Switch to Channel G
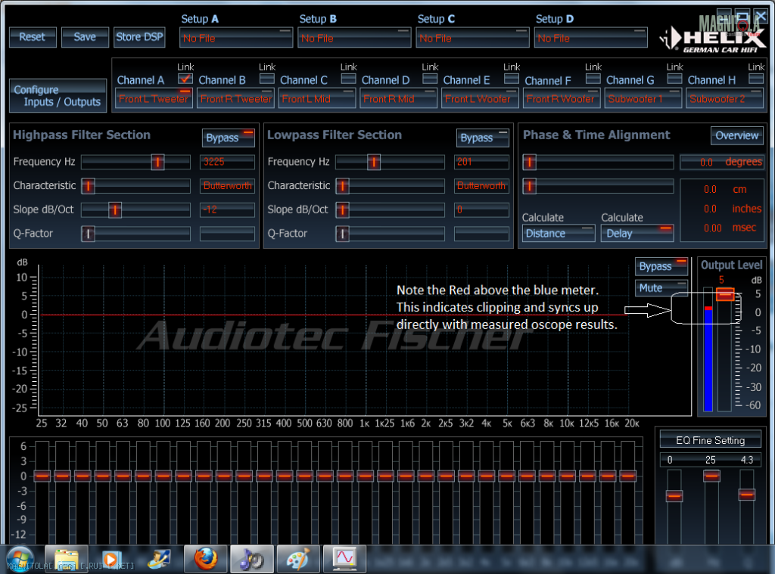Screen dimensions: 775x574 [630, 80]
